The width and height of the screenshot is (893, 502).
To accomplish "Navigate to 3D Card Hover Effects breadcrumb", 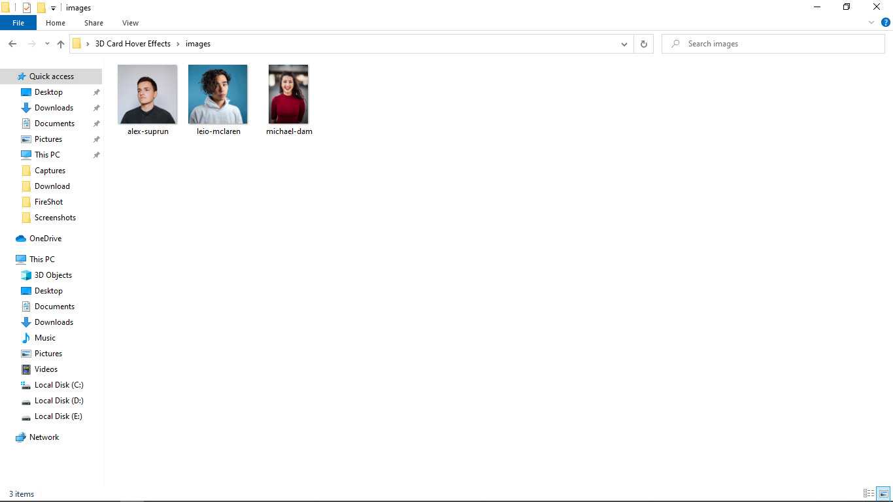I will click(133, 44).
